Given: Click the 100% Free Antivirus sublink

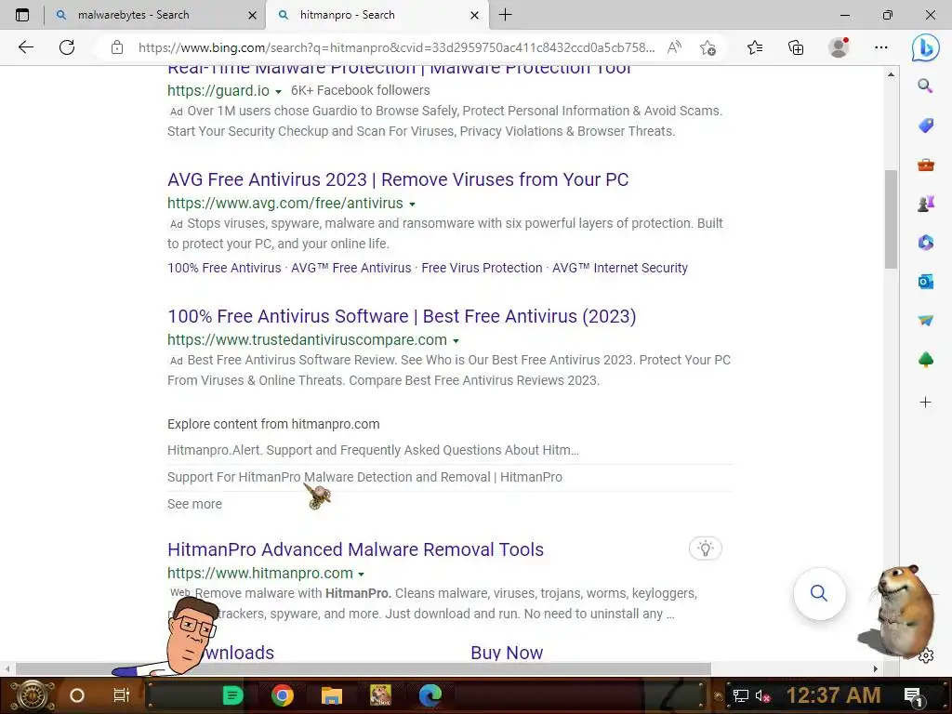Looking at the screenshot, I should (x=224, y=268).
